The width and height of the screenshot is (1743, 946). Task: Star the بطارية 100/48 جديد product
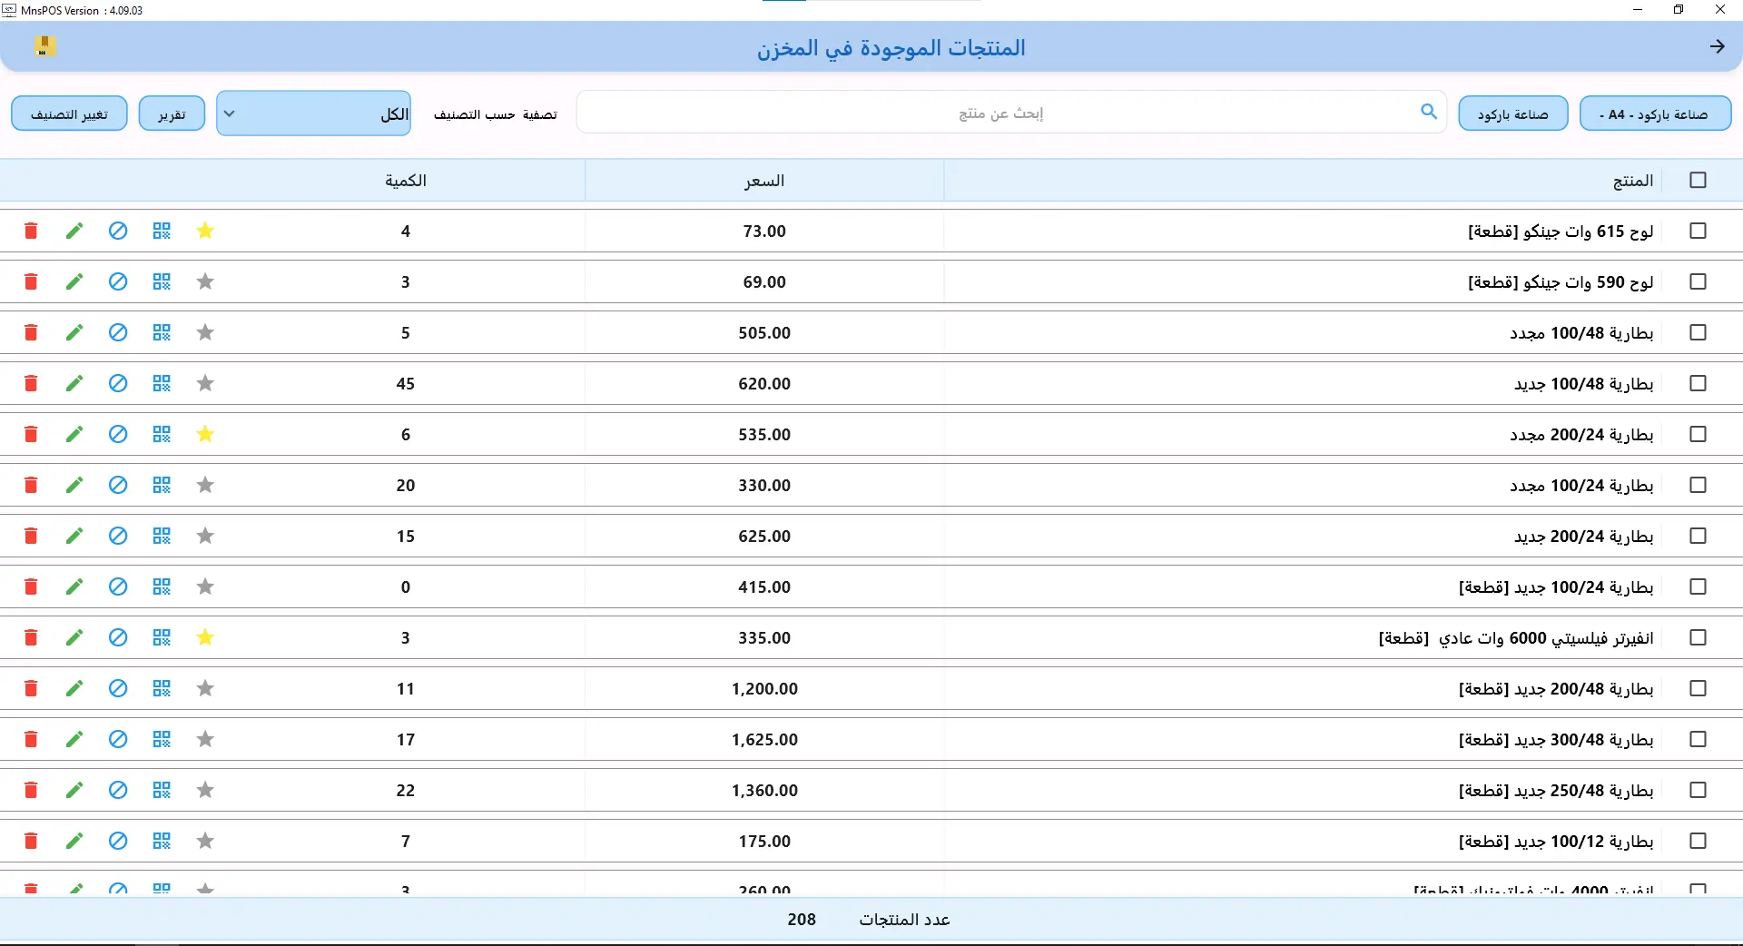(x=204, y=383)
